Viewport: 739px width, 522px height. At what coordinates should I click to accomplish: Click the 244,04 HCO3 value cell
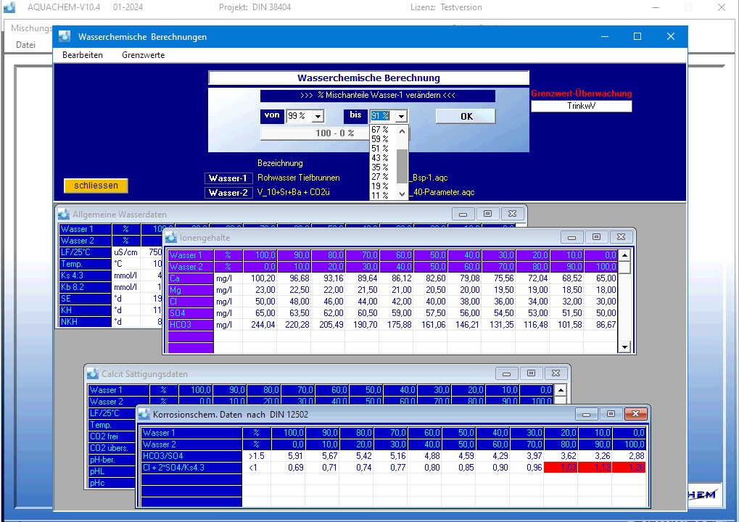(259, 325)
